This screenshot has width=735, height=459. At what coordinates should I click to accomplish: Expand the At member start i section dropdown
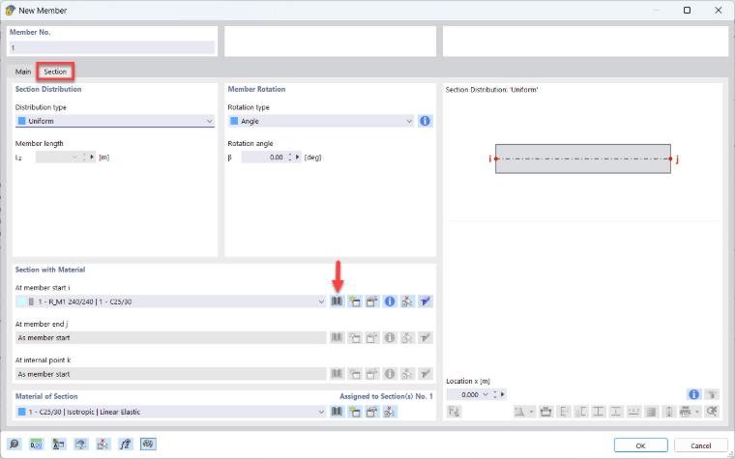point(321,301)
